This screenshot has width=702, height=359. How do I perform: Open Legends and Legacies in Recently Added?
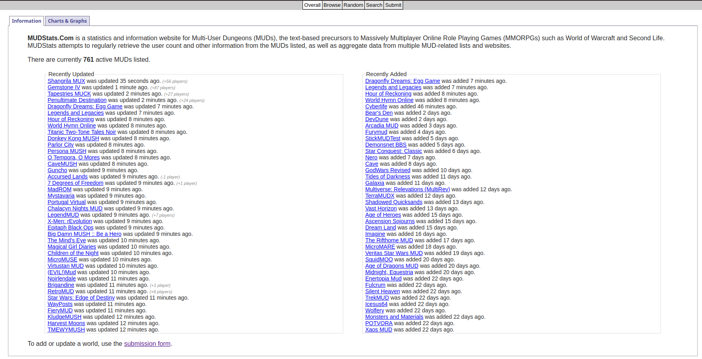click(x=393, y=87)
